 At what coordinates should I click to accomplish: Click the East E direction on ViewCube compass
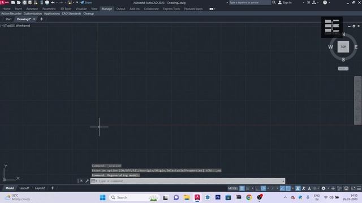(x=356, y=47)
